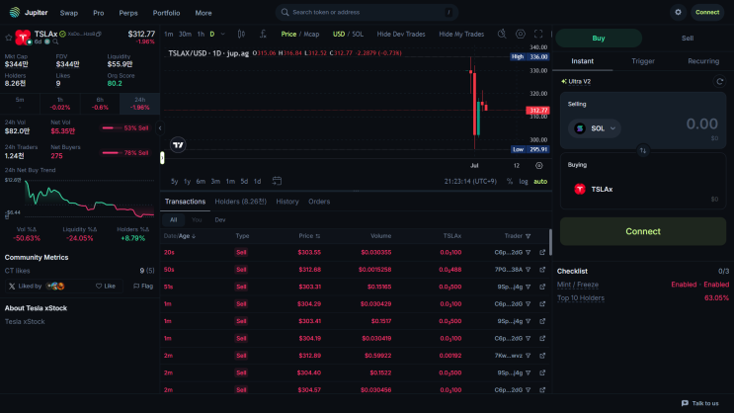Switch to the Trigger order tab
Viewport: 734px width, 413px height.
click(x=643, y=61)
